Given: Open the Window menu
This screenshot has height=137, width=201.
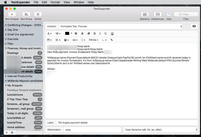Looking at the screenshot, I should click(79, 2).
